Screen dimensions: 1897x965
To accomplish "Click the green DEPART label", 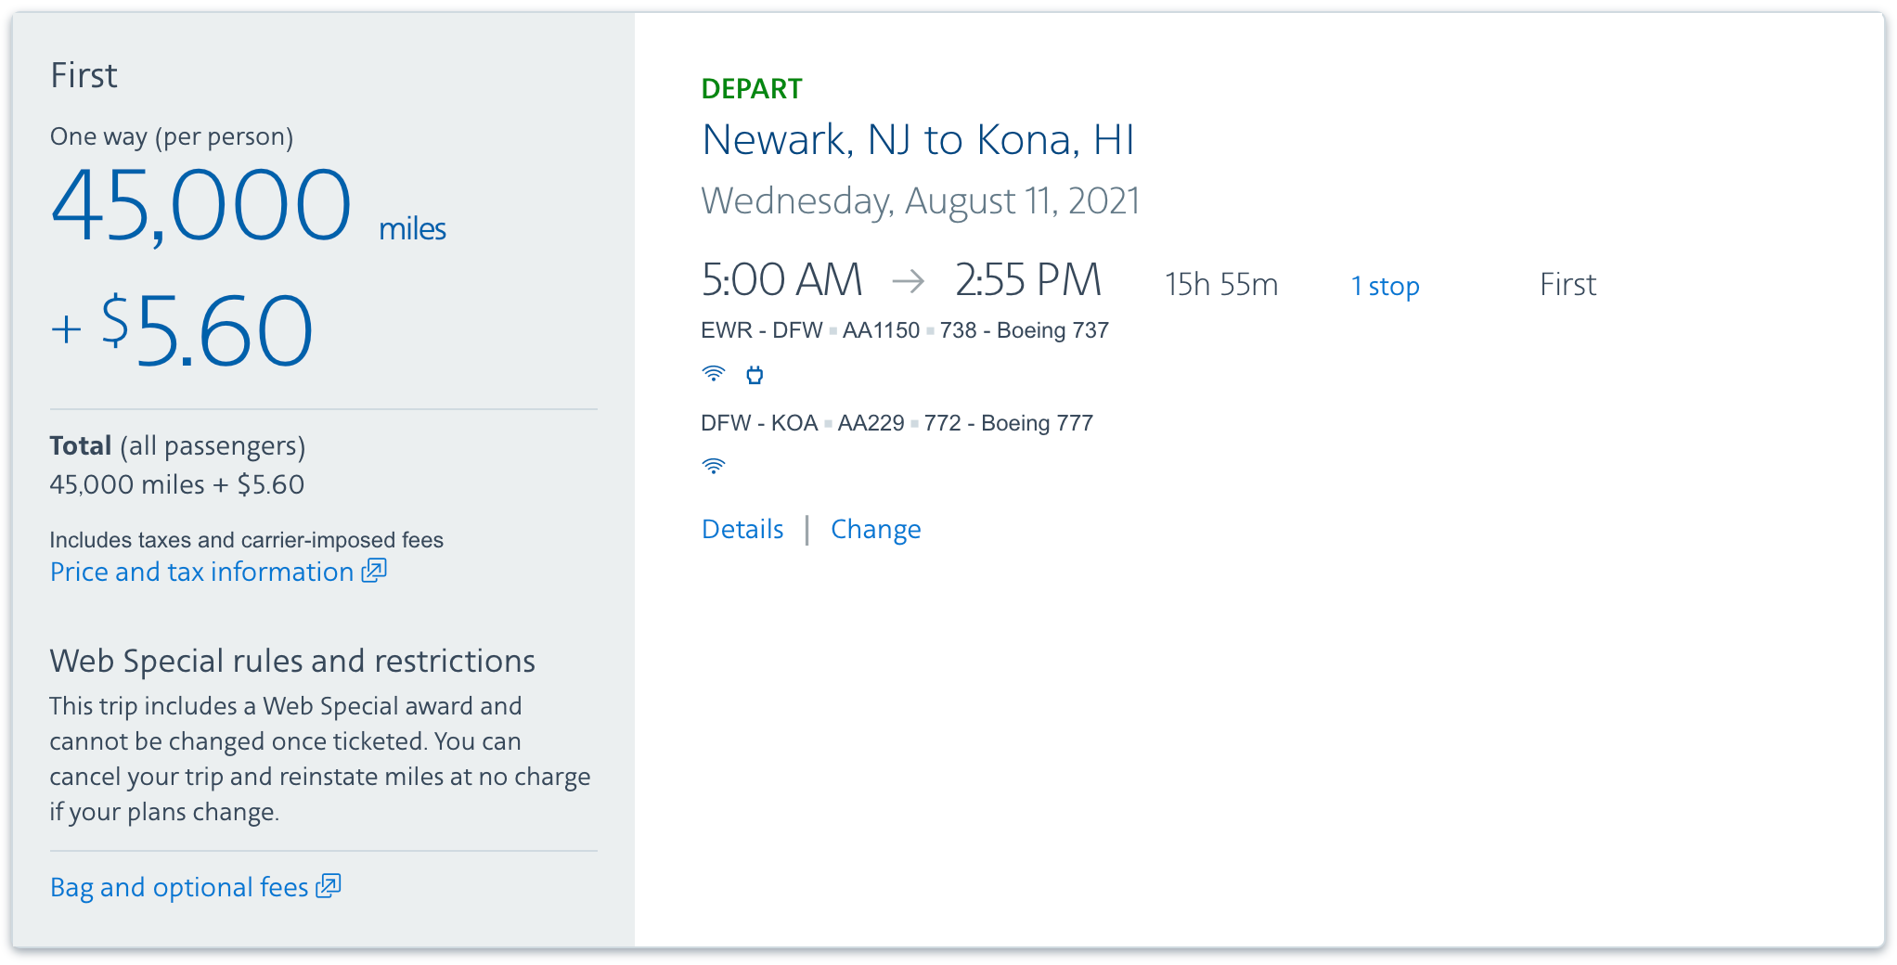I will (751, 89).
